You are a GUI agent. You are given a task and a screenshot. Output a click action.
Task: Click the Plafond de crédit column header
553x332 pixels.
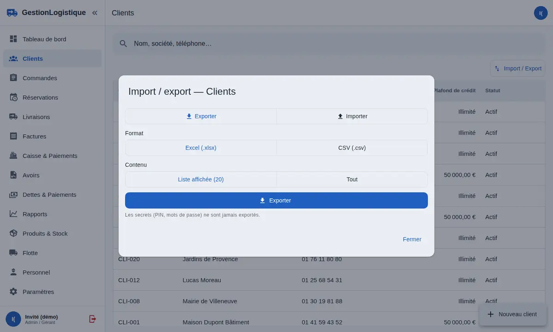click(454, 90)
